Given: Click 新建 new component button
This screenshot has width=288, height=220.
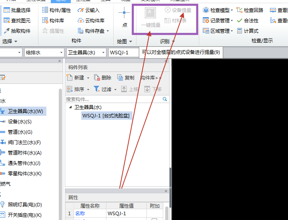Looking at the screenshot, I should point(75,78).
